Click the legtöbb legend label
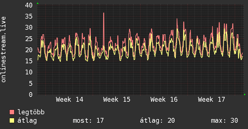Screen dimensions: 248x129 point(31,112)
